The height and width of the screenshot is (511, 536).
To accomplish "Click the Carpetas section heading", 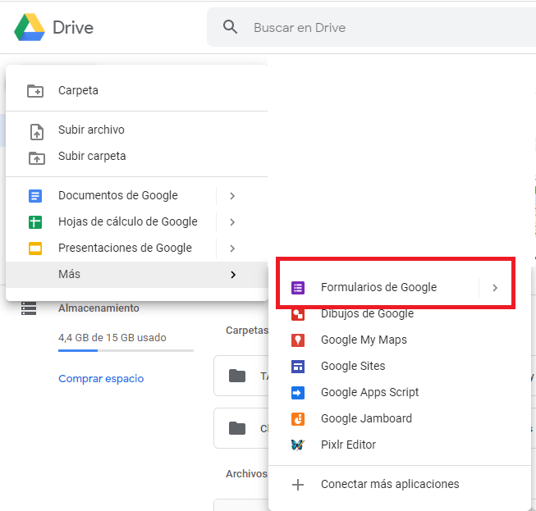I will [247, 331].
